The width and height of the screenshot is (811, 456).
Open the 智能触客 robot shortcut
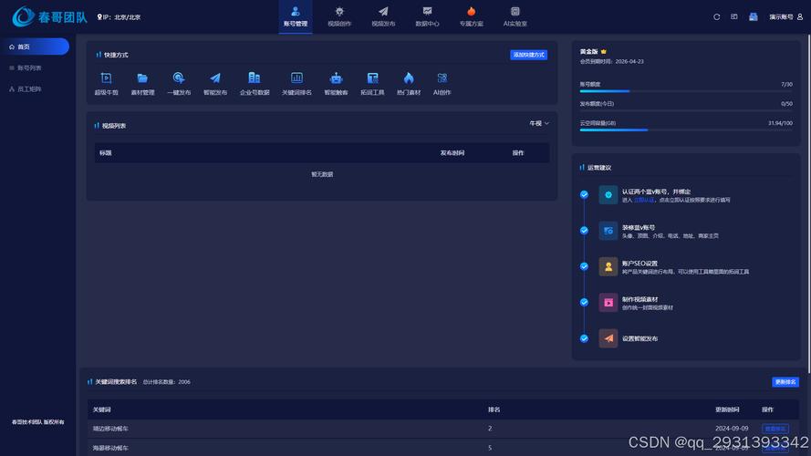[x=336, y=79]
